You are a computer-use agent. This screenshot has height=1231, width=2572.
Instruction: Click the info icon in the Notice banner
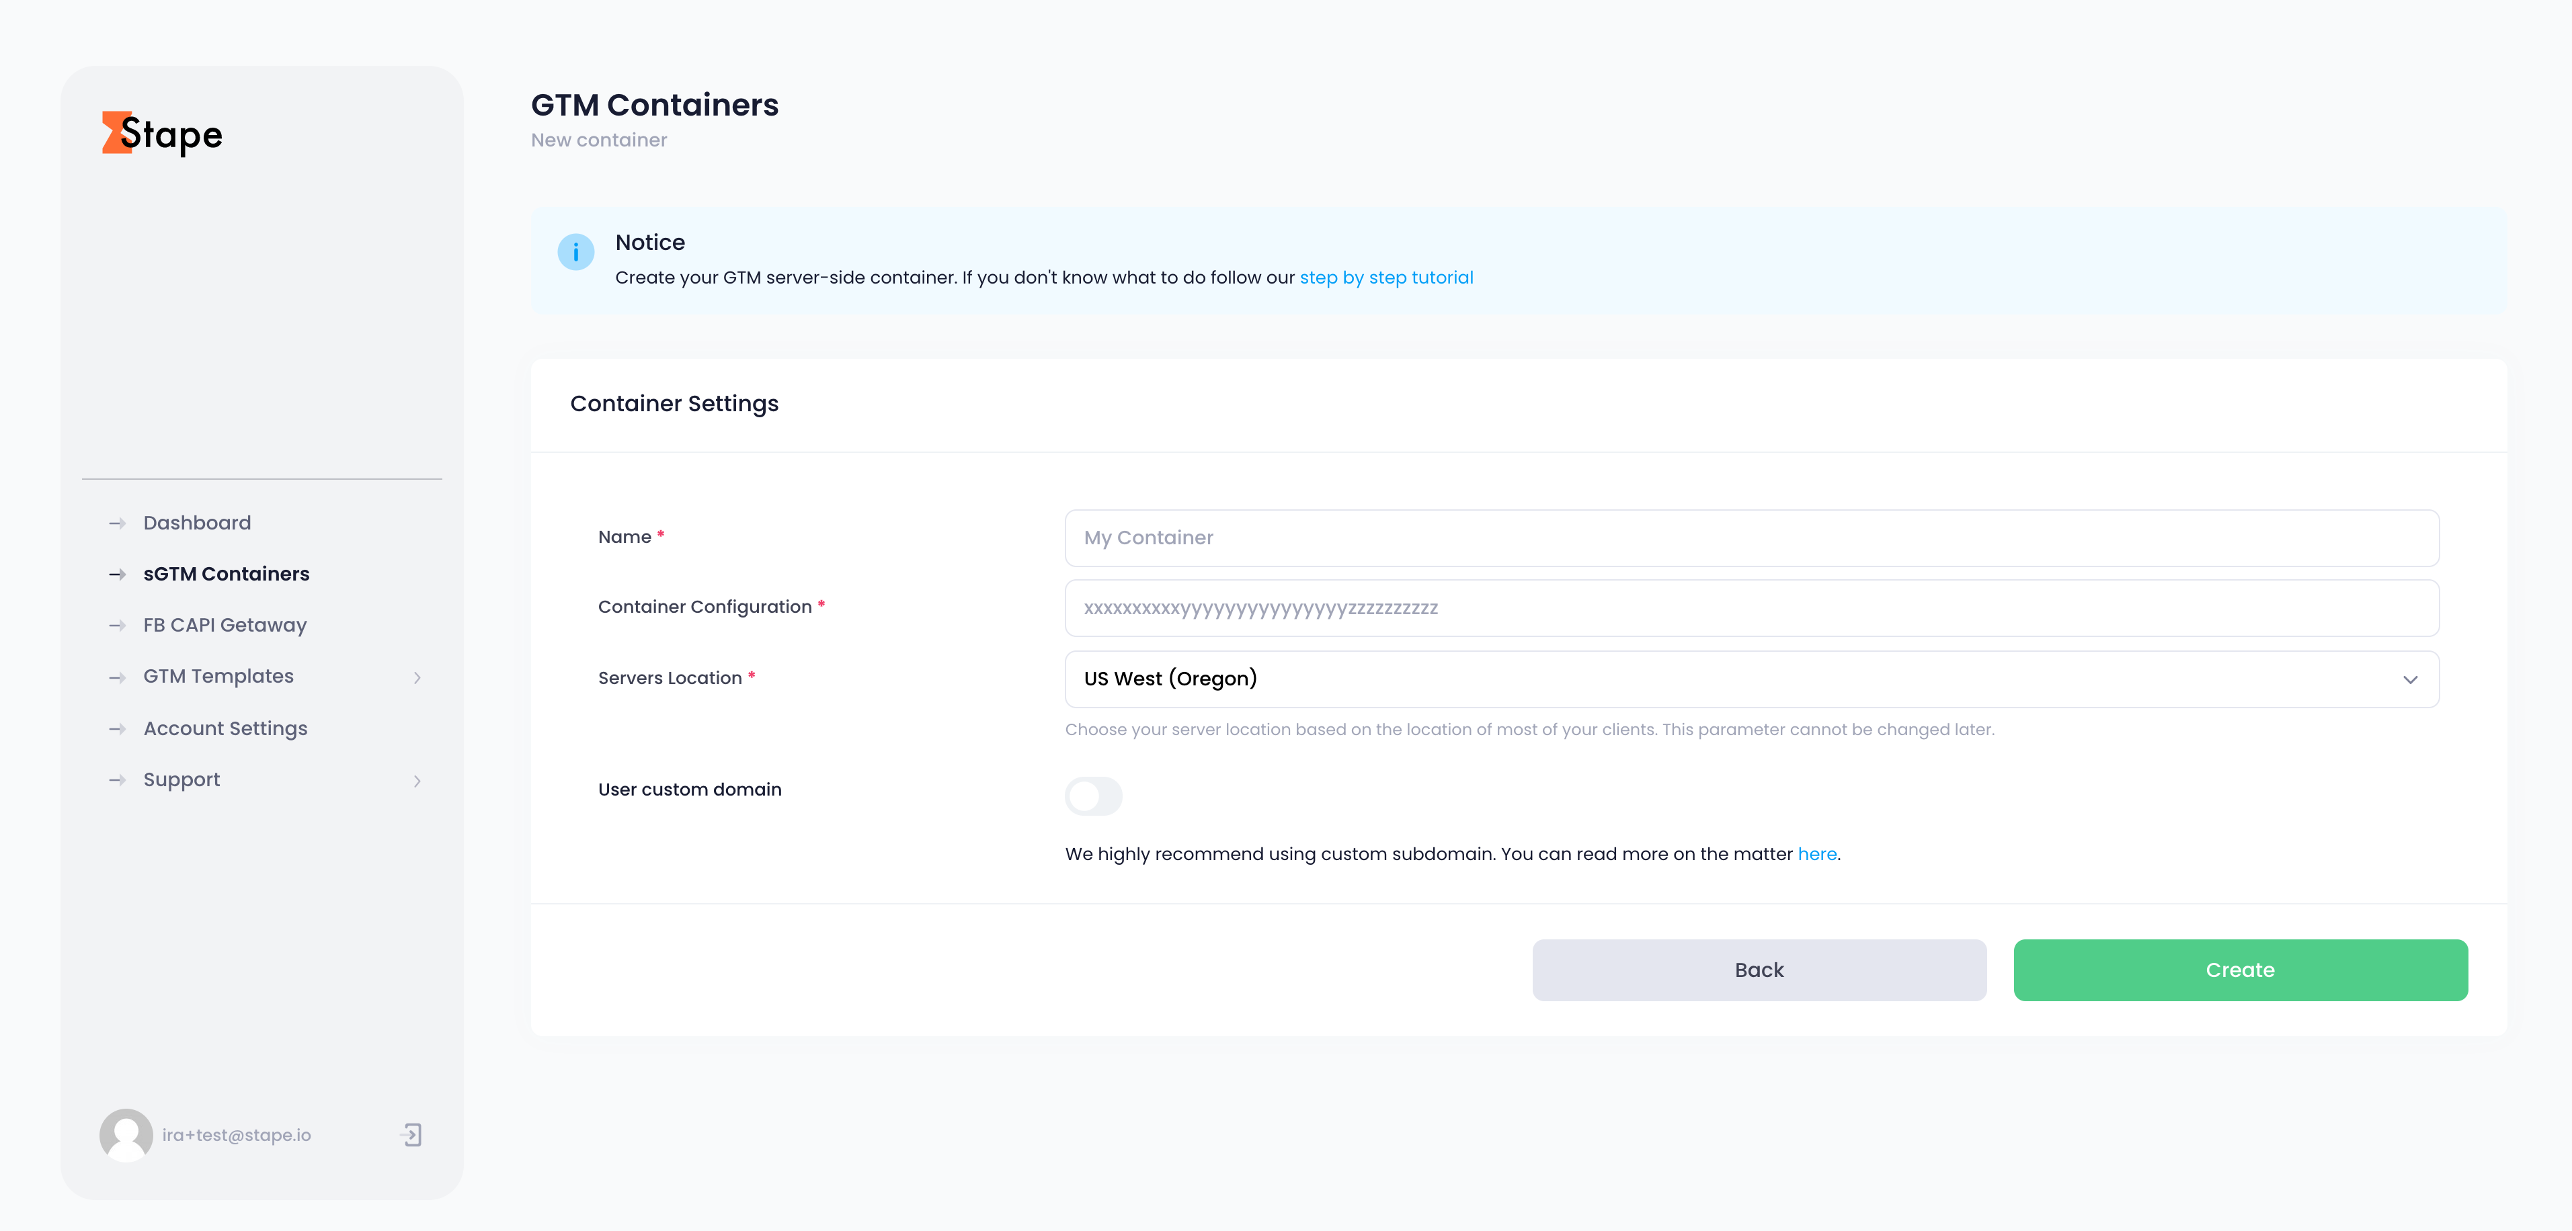pos(576,251)
